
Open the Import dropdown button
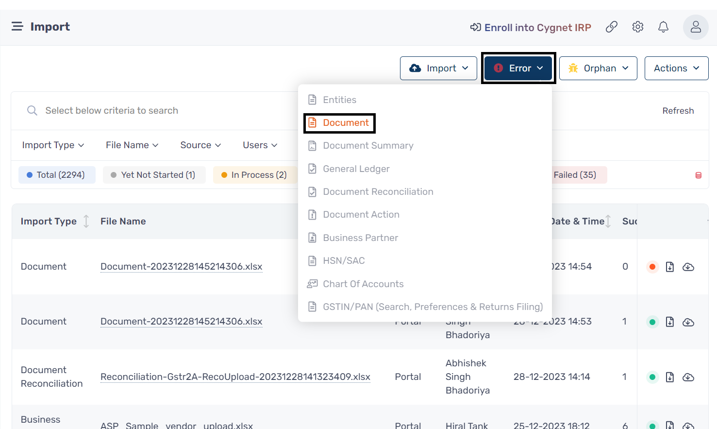(x=438, y=68)
